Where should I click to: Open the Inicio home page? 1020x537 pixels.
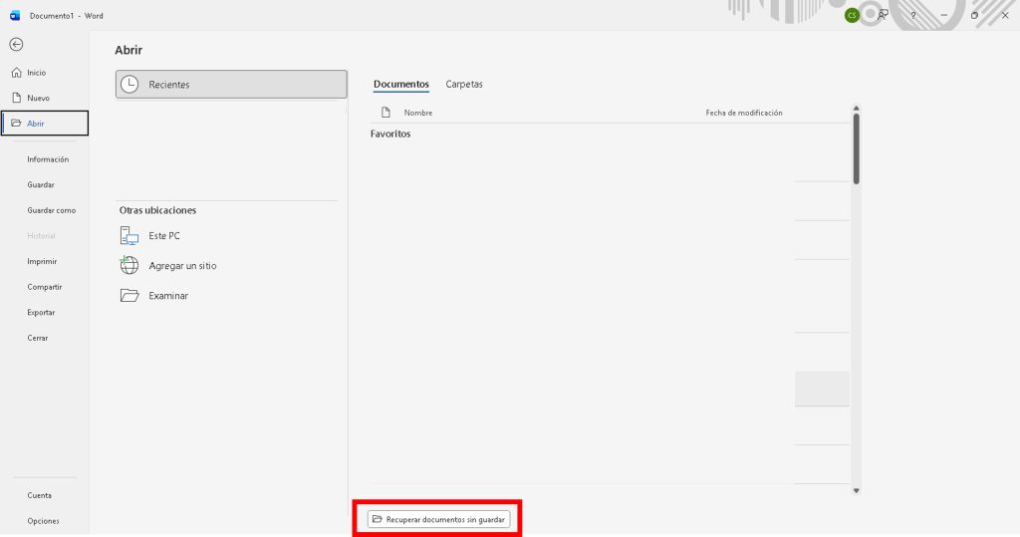tap(36, 73)
